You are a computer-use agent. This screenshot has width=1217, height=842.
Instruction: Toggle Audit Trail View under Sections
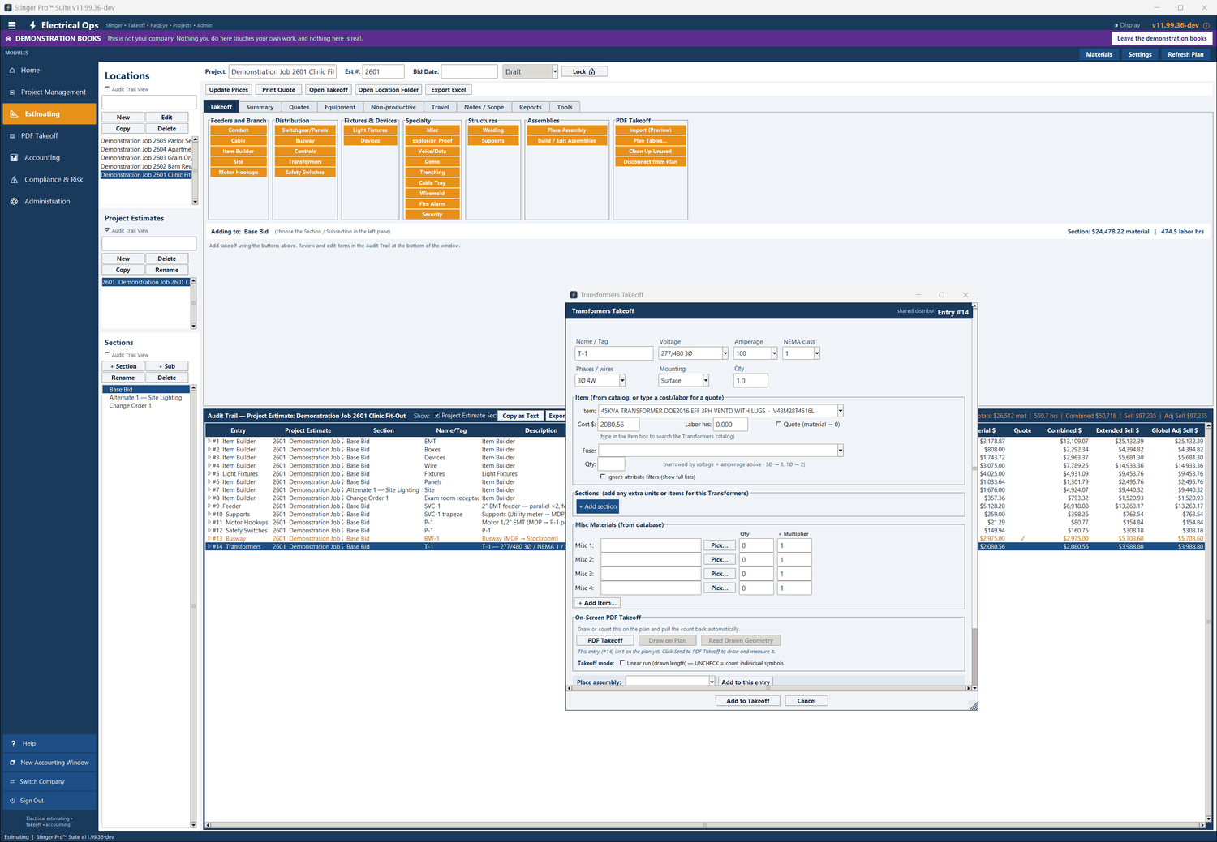click(107, 355)
